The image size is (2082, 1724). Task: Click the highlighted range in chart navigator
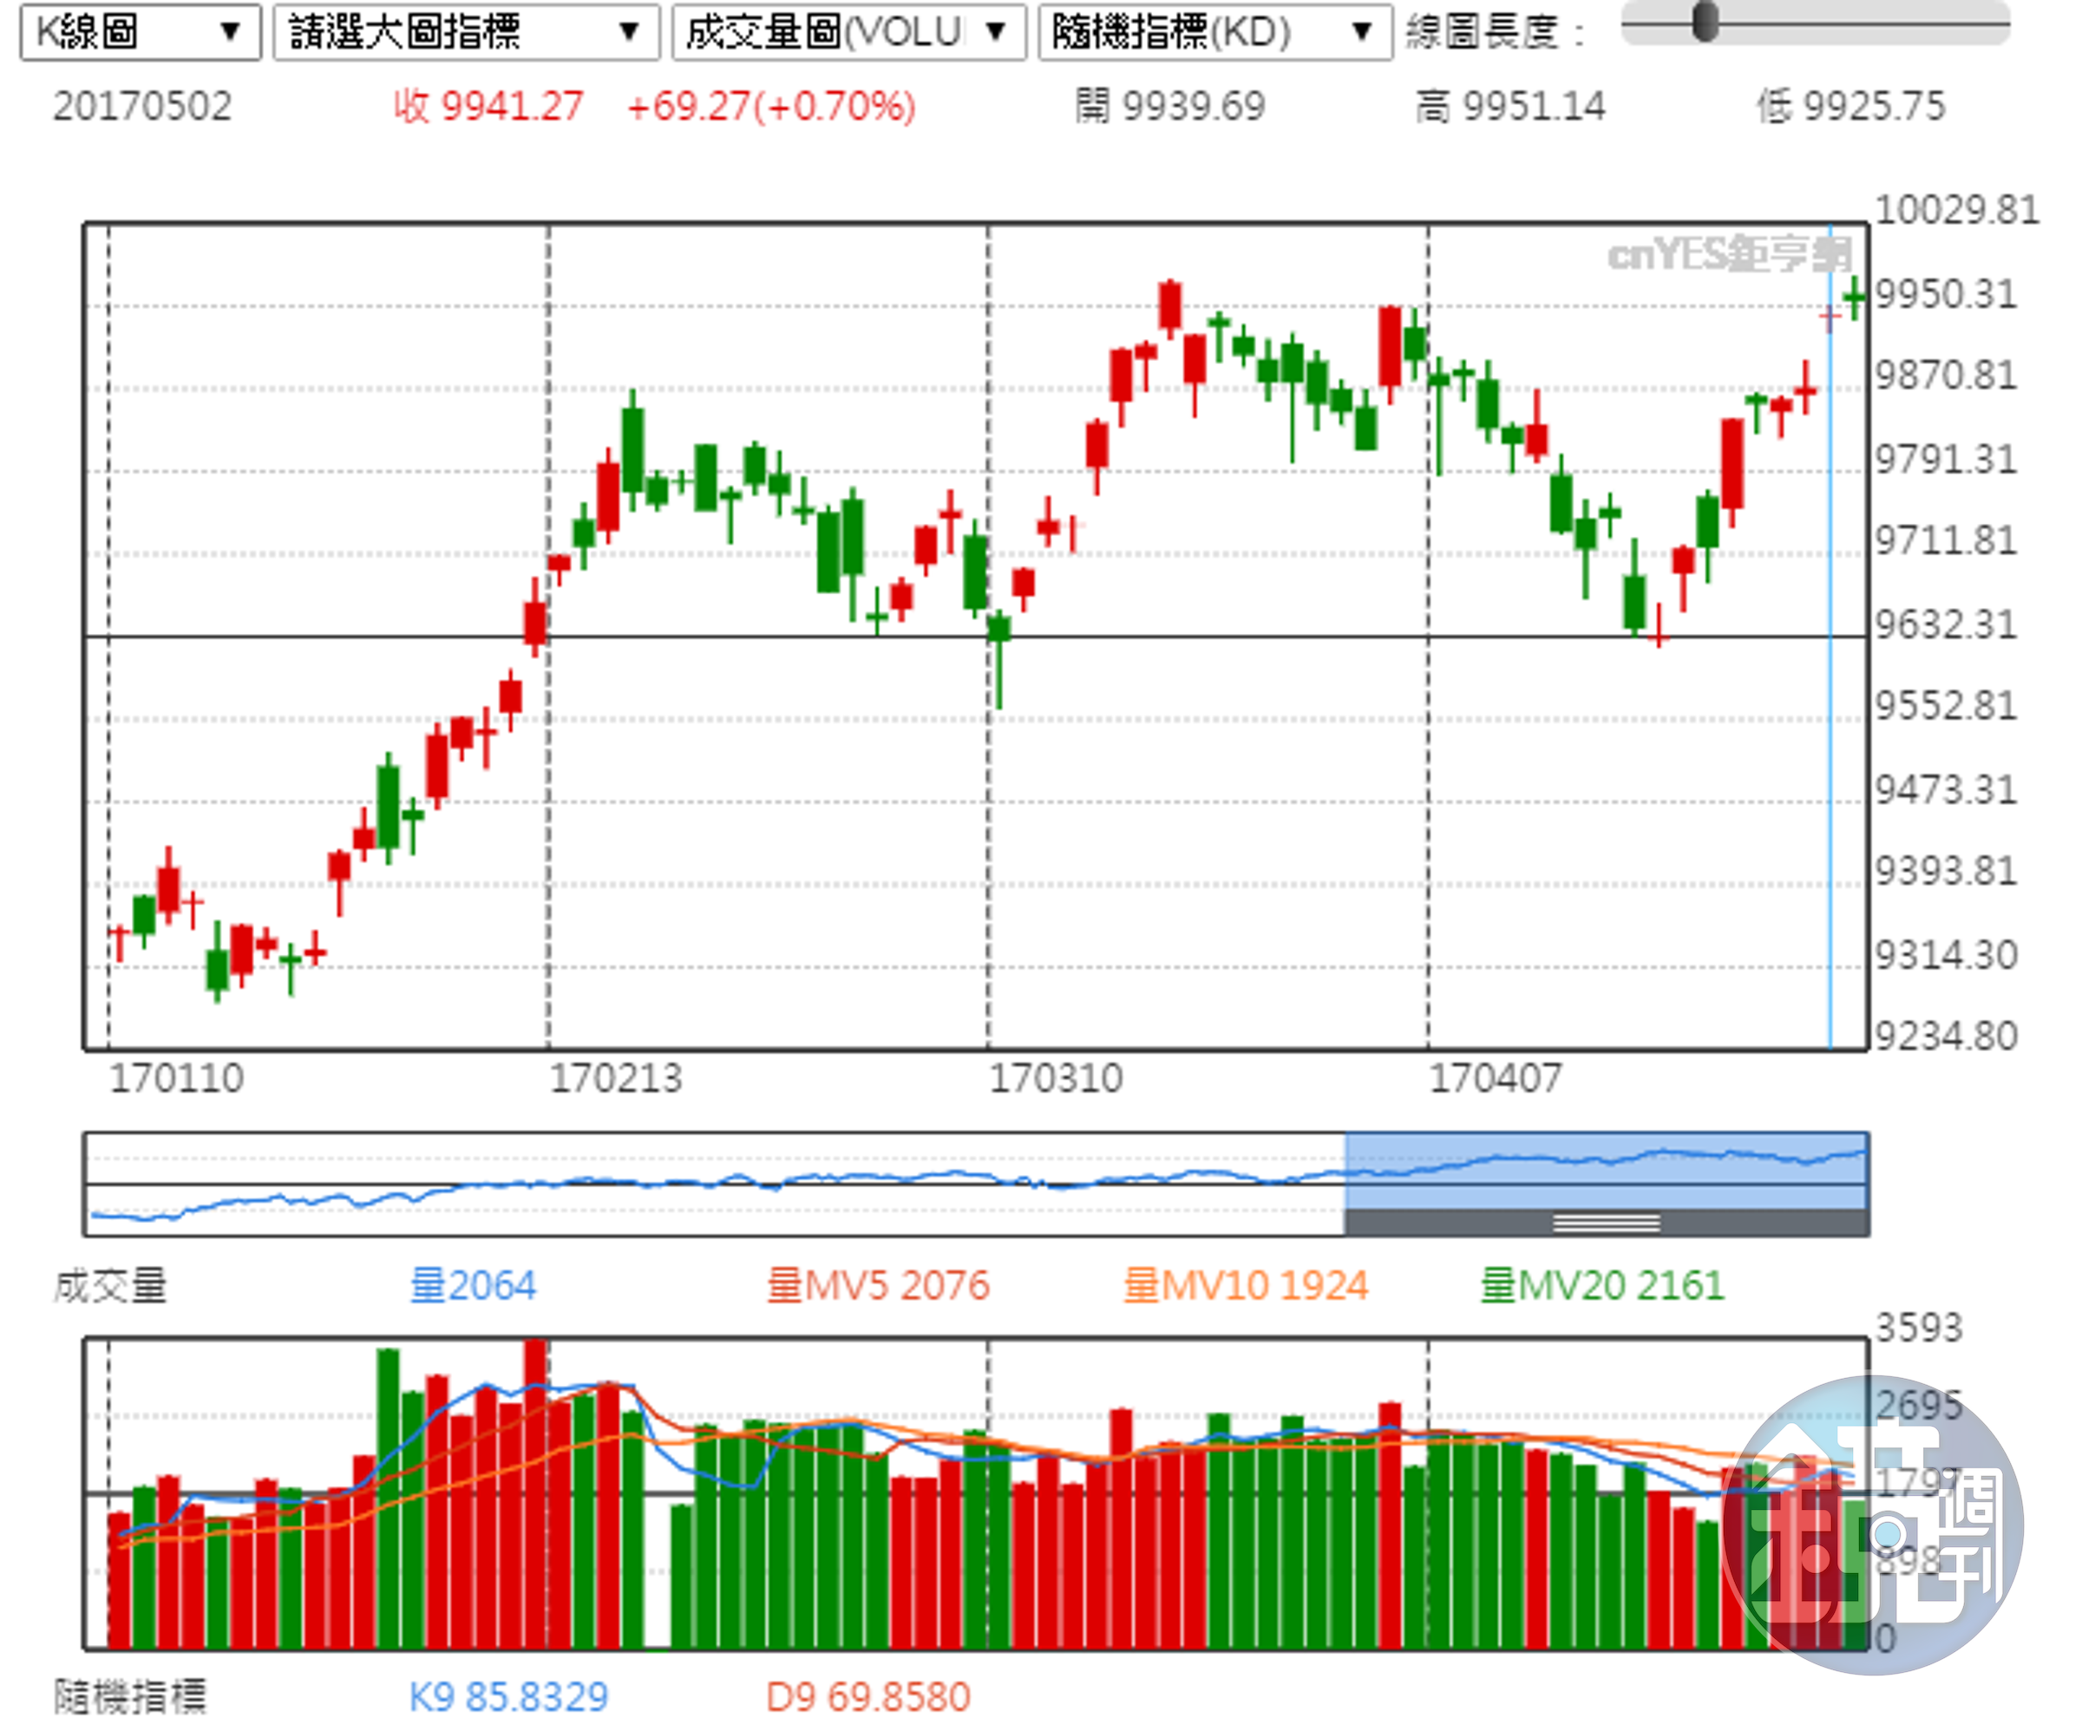(x=1606, y=1169)
